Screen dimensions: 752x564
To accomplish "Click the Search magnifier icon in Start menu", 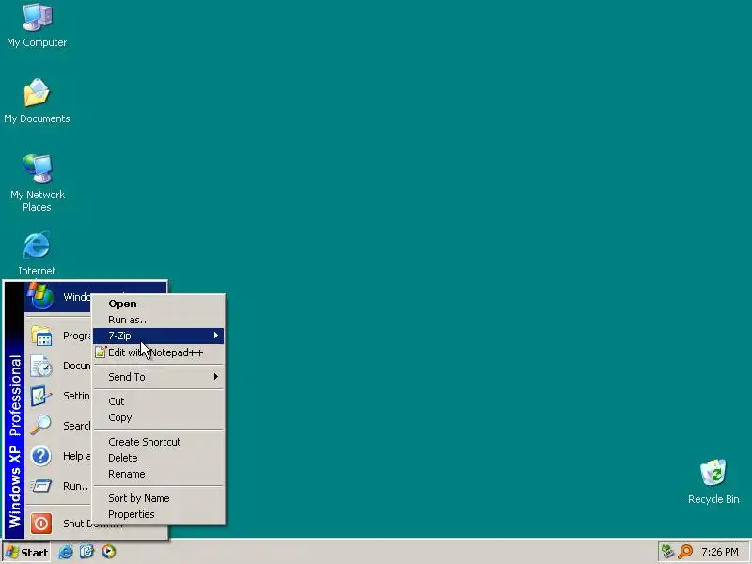I will [x=41, y=426].
